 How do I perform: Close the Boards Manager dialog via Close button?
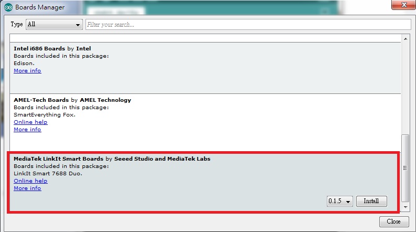click(x=394, y=222)
